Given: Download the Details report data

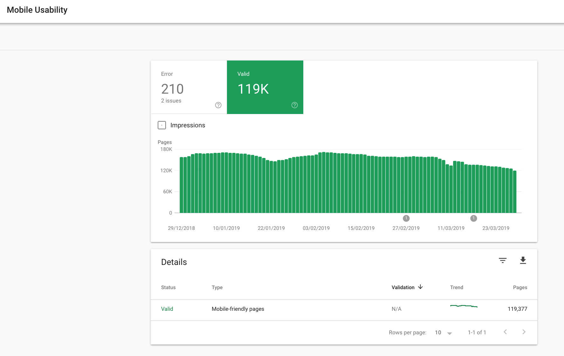Looking at the screenshot, I should (x=523, y=260).
